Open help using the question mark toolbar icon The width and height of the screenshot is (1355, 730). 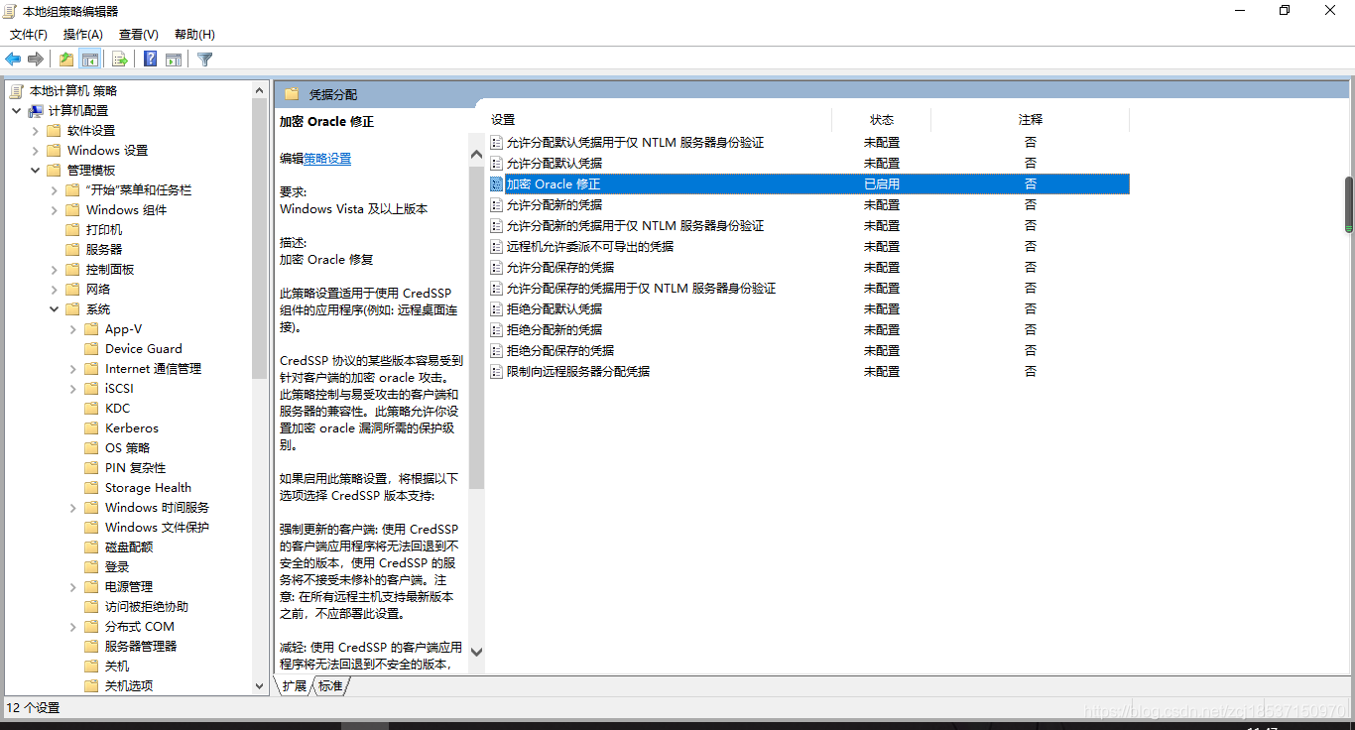pos(149,59)
